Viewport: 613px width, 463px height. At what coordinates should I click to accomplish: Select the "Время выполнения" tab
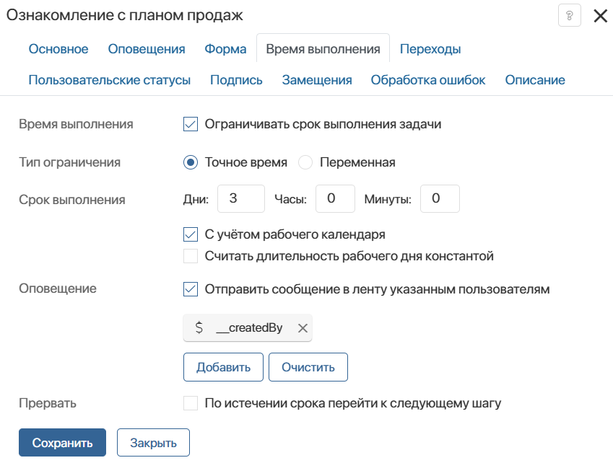tap(323, 49)
